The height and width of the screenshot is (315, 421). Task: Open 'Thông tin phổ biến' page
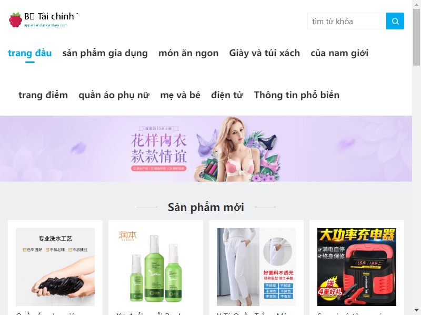[297, 95]
